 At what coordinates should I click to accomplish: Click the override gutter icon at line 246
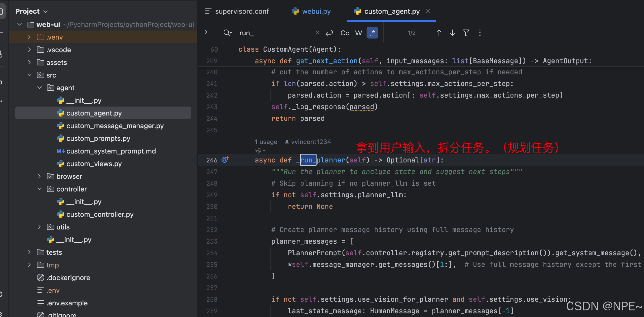[x=225, y=160]
